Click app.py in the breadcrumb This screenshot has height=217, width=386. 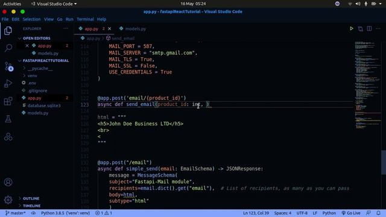(x=93, y=39)
